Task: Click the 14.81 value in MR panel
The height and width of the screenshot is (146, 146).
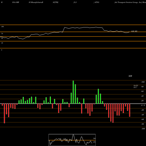Action: [136, 86]
